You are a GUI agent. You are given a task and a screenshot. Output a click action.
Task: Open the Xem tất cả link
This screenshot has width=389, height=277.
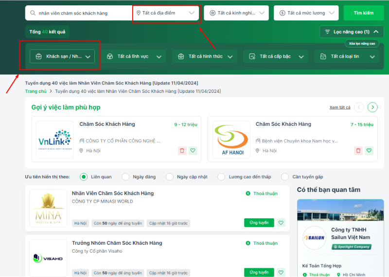tap(340, 107)
